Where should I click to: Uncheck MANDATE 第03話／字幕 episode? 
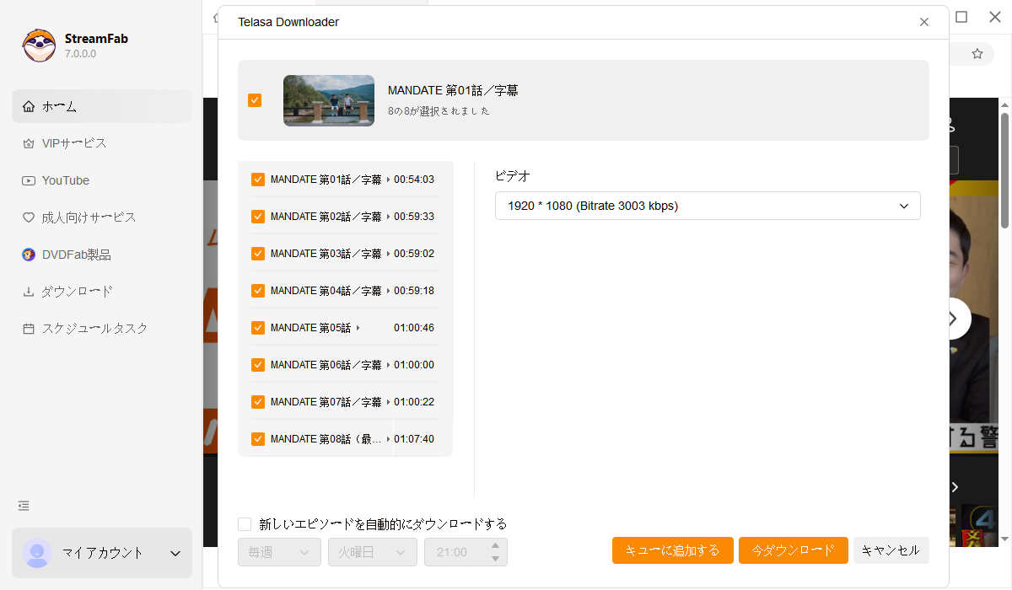[257, 253]
